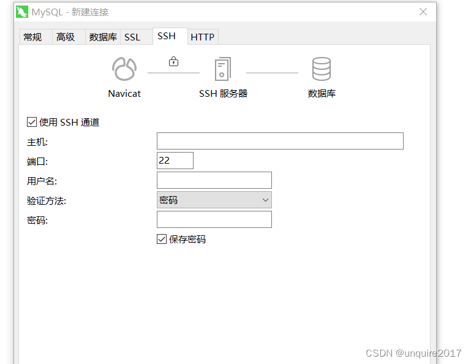Viewport: 471px width, 364px height.
Task: Click the '验证方法:' label
Action: coord(47,201)
